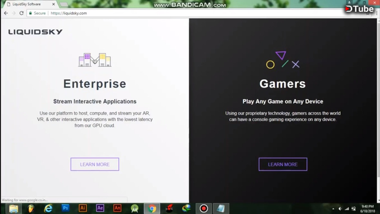Open Internet Explorer from the taskbar
This screenshot has width=380, height=214.
coord(48,209)
